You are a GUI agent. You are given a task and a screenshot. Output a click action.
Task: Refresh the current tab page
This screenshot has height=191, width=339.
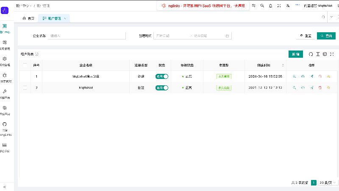pyautogui.click(x=323, y=17)
